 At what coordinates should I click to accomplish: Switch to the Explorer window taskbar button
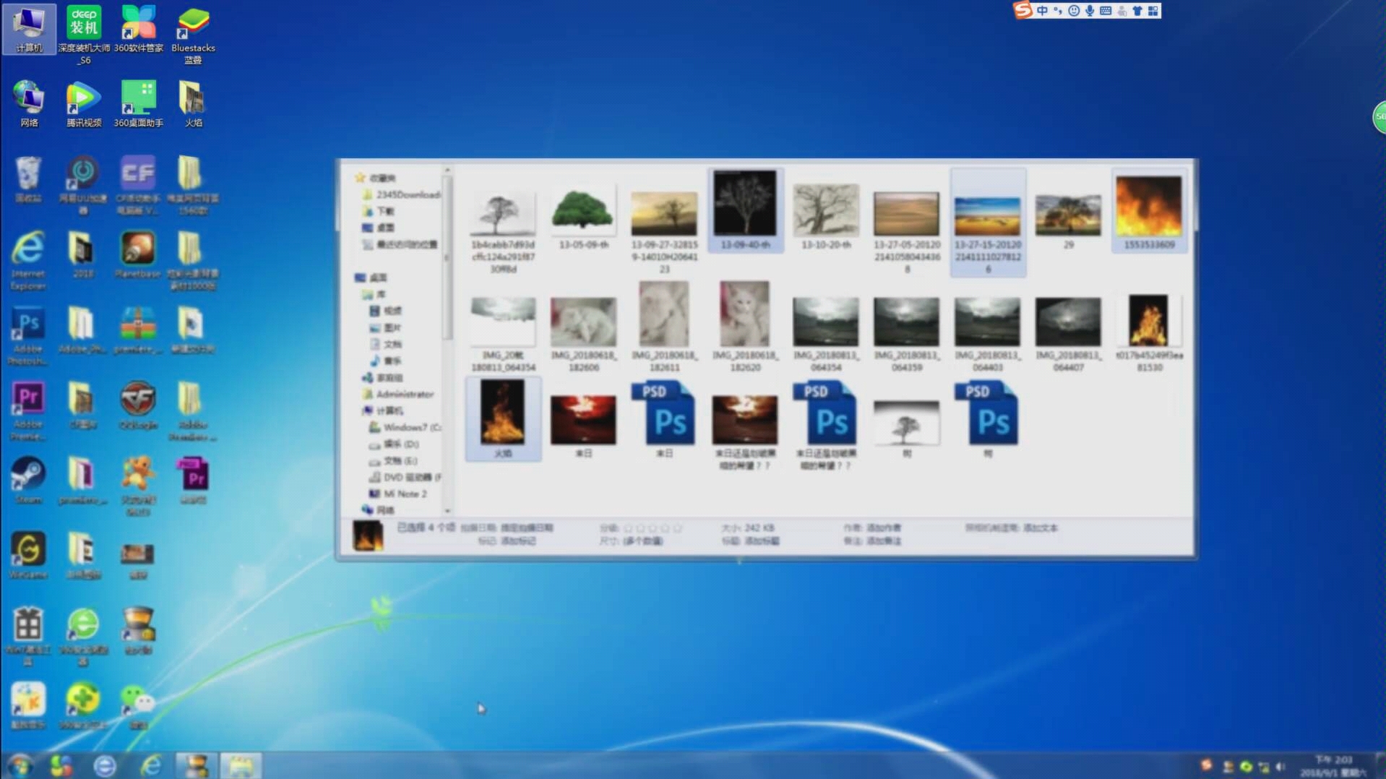241,765
